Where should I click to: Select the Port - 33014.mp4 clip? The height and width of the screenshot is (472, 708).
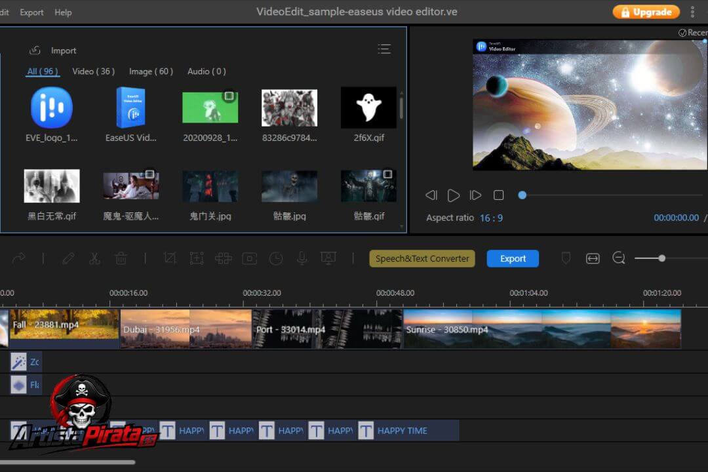[327, 329]
